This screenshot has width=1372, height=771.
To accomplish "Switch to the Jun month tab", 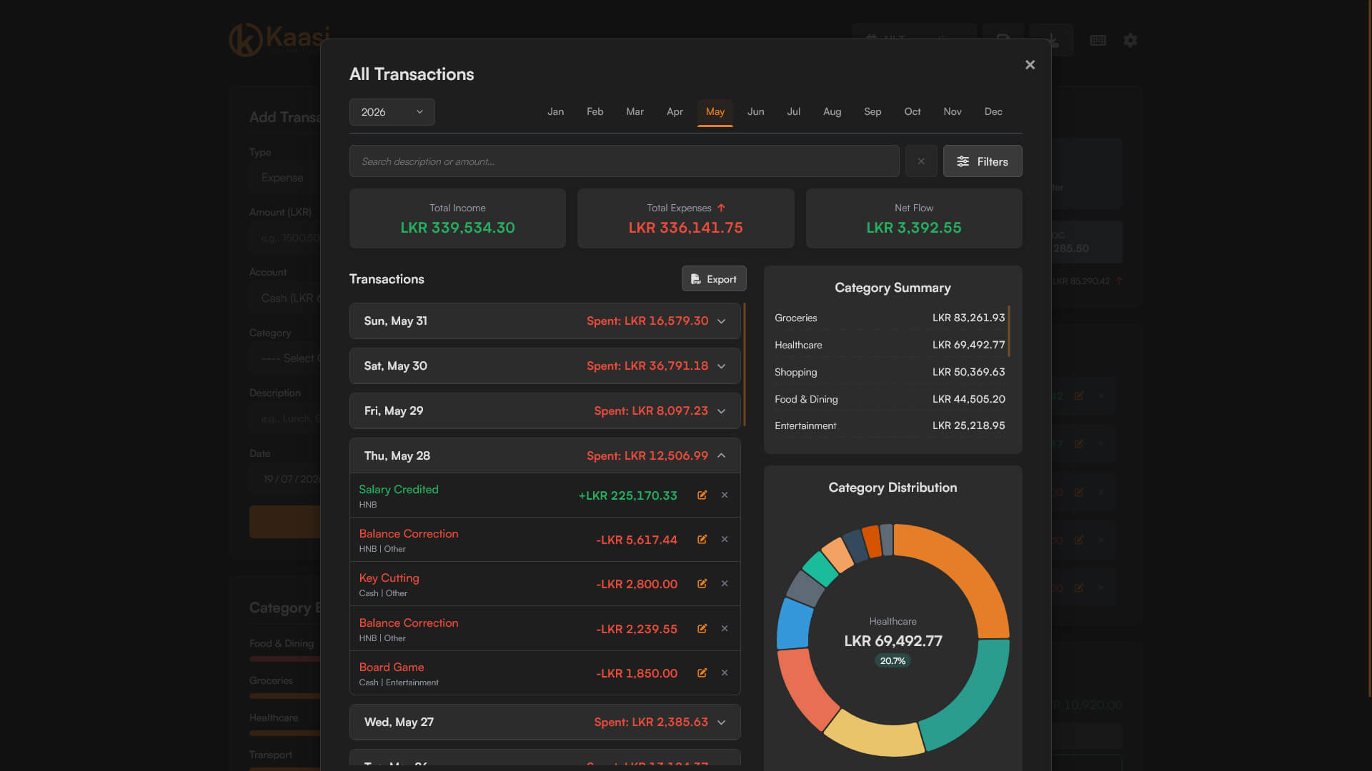I will click(x=755, y=112).
